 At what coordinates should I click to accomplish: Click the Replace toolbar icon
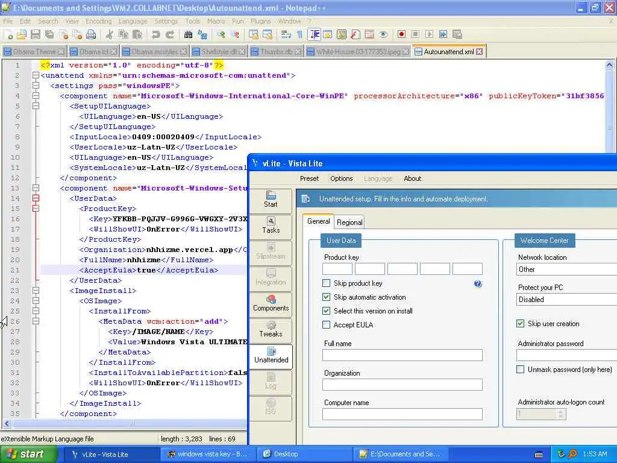(x=202, y=34)
